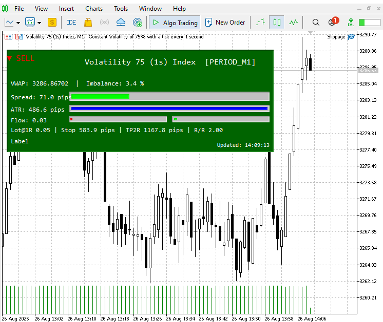Click the Updated: 14:09:13 timestamp

(x=243, y=145)
